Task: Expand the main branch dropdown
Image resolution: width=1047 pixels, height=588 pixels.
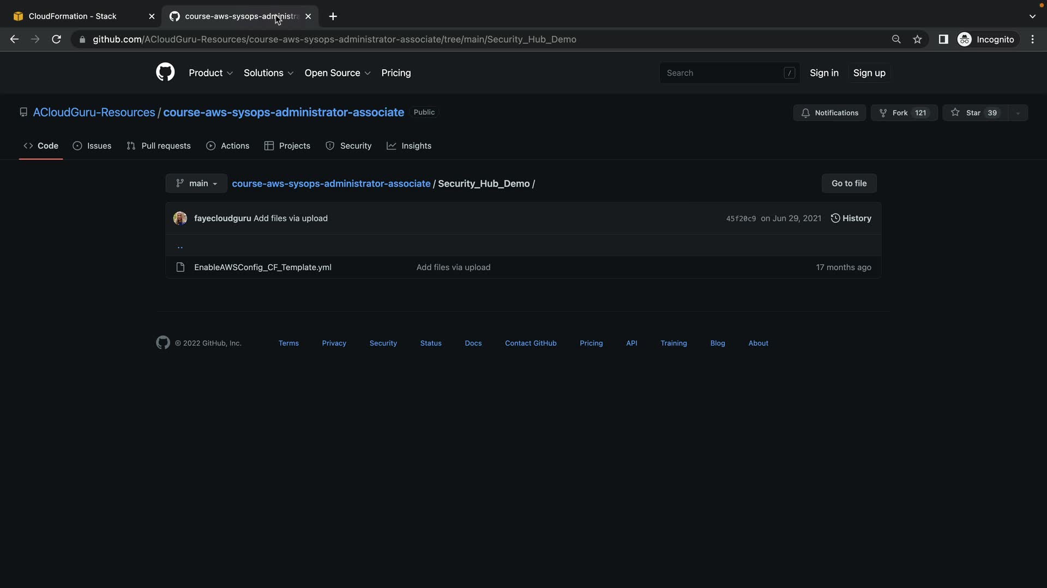Action: tap(196, 183)
